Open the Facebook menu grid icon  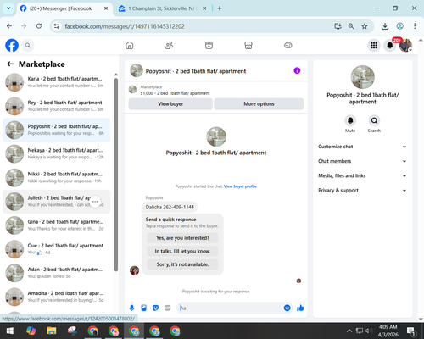coord(374,45)
